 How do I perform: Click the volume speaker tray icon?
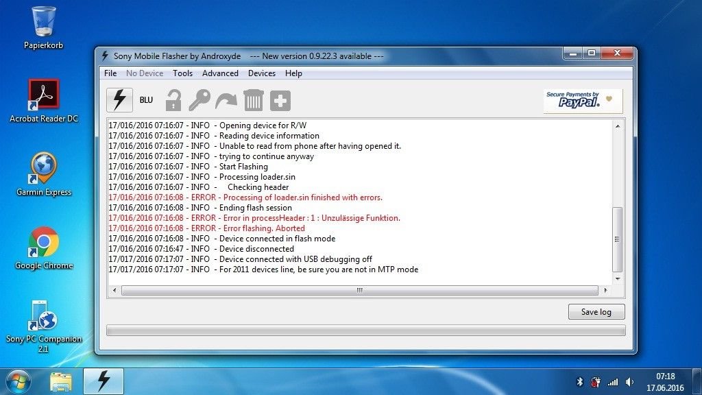click(629, 382)
